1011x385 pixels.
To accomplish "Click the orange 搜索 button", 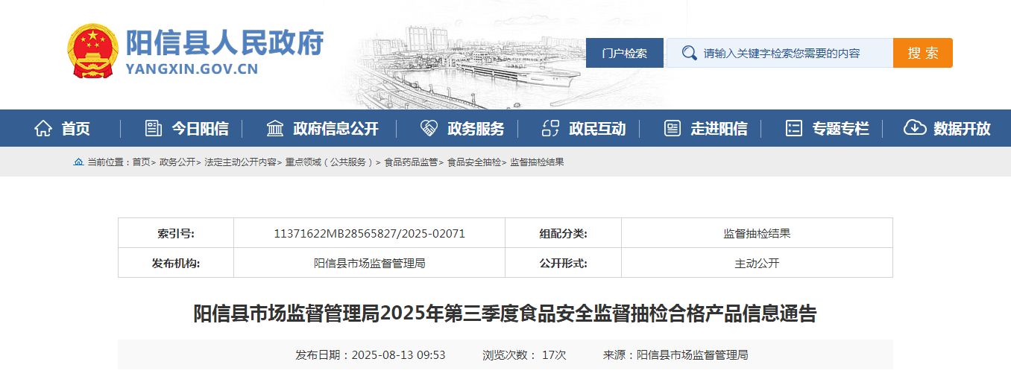I will [923, 53].
